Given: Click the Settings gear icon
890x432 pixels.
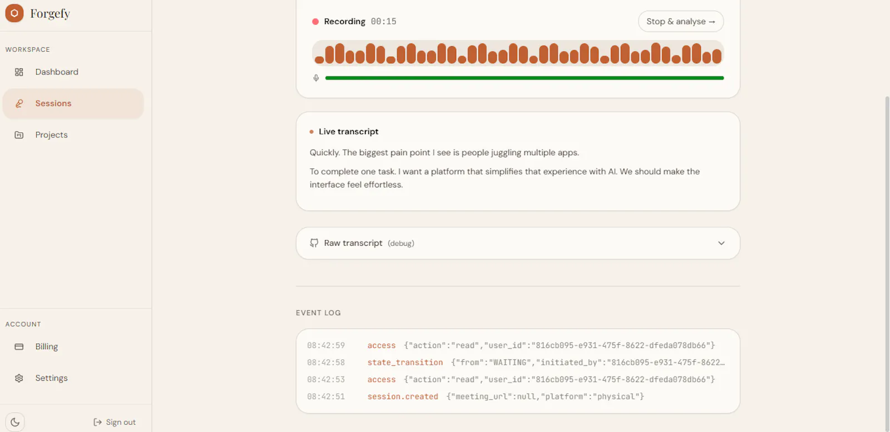Looking at the screenshot, I should pos(19,378).
